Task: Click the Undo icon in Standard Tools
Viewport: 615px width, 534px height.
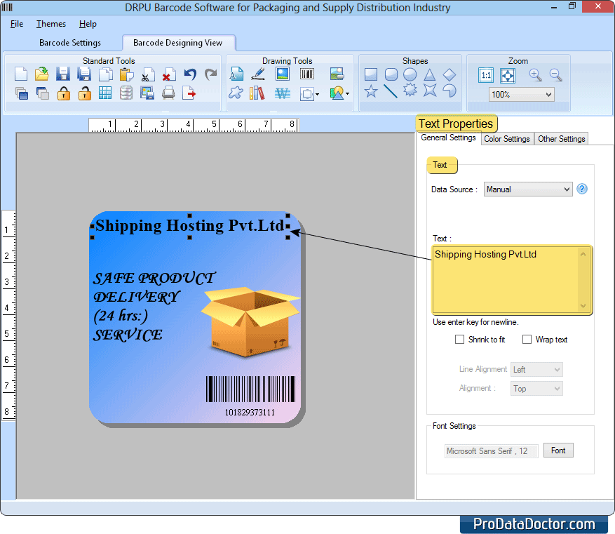Action: pos(189,73)
